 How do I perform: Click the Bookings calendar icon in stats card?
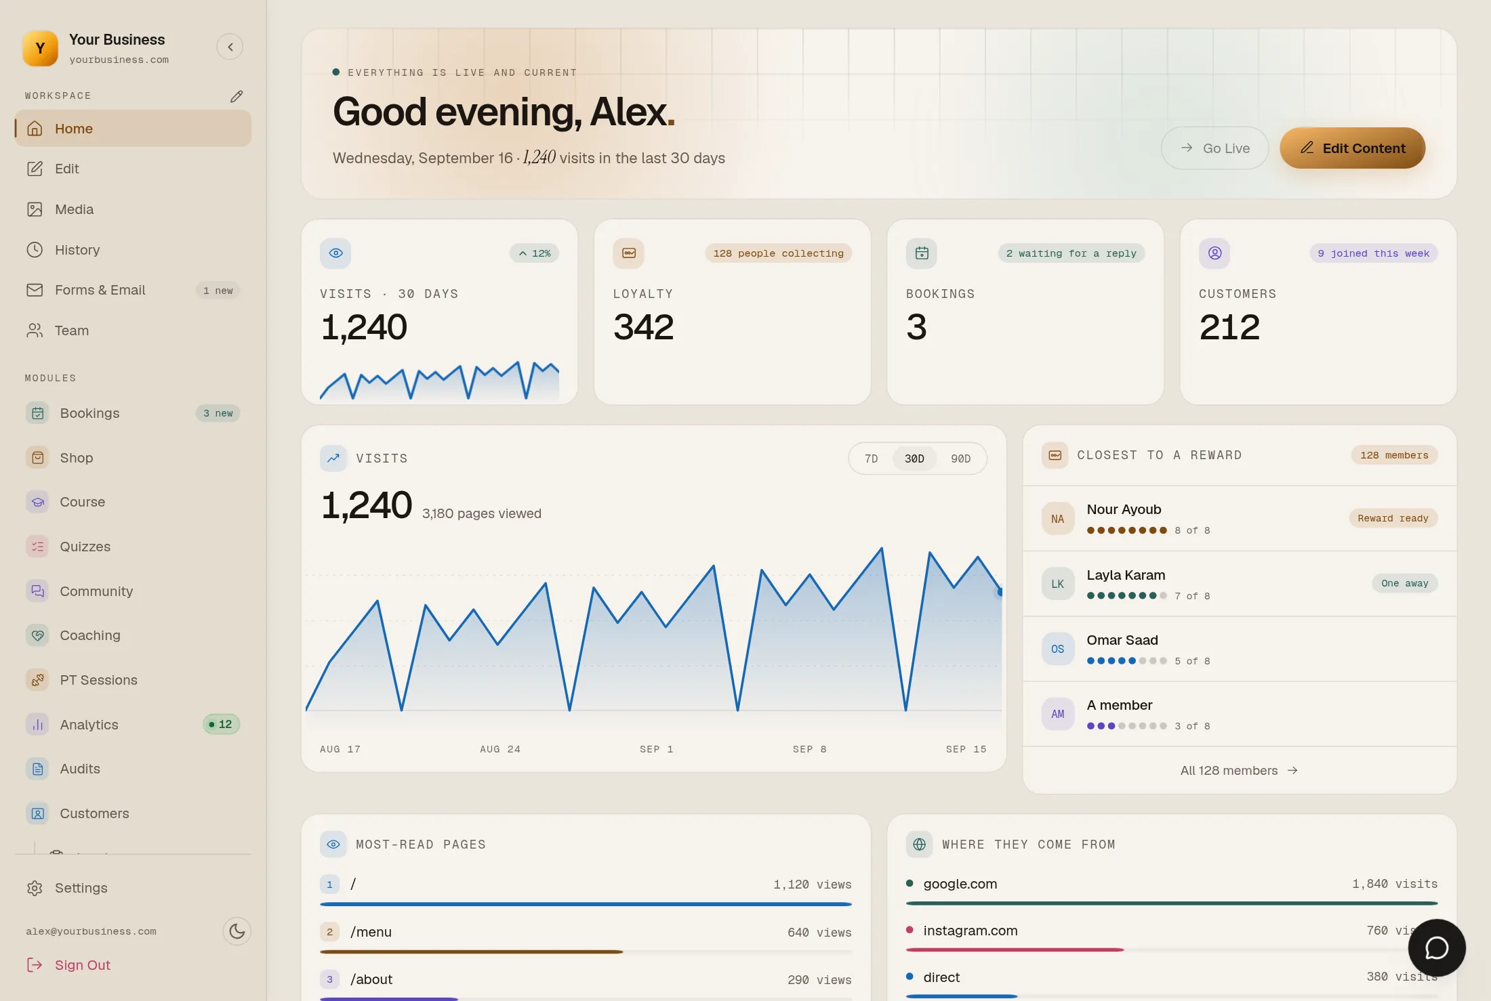click(x=922, y=253)
